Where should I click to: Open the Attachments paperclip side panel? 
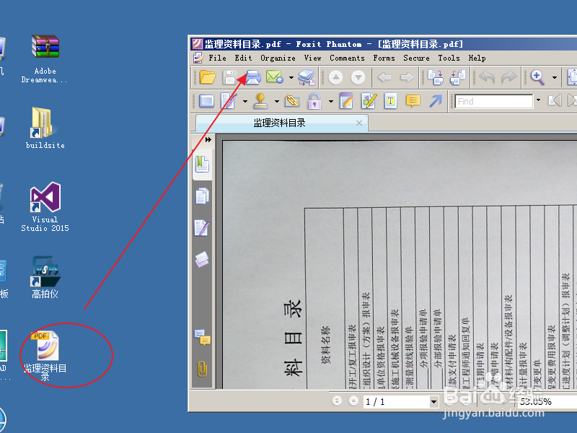click(x=202, y=369)
